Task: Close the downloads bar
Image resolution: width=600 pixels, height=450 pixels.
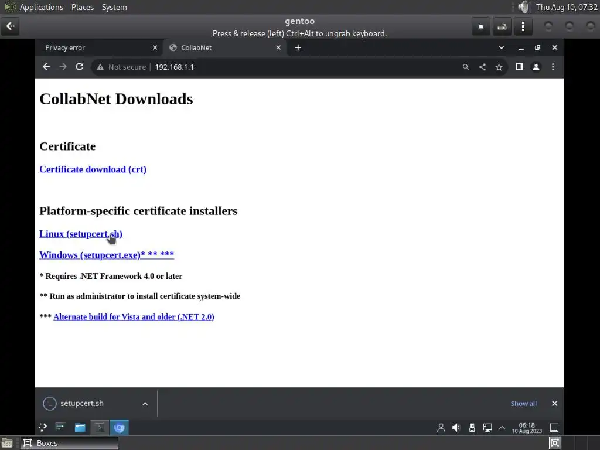Action: (x=554, y=403)
